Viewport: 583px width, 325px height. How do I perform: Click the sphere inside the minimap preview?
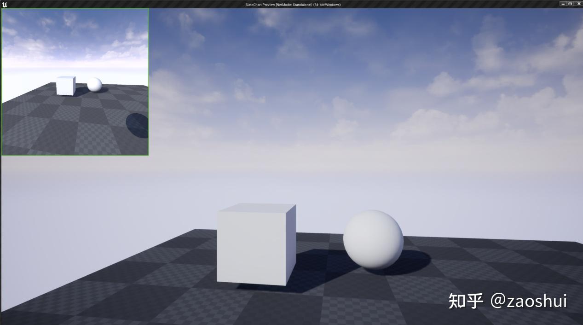tap(95, 85)
